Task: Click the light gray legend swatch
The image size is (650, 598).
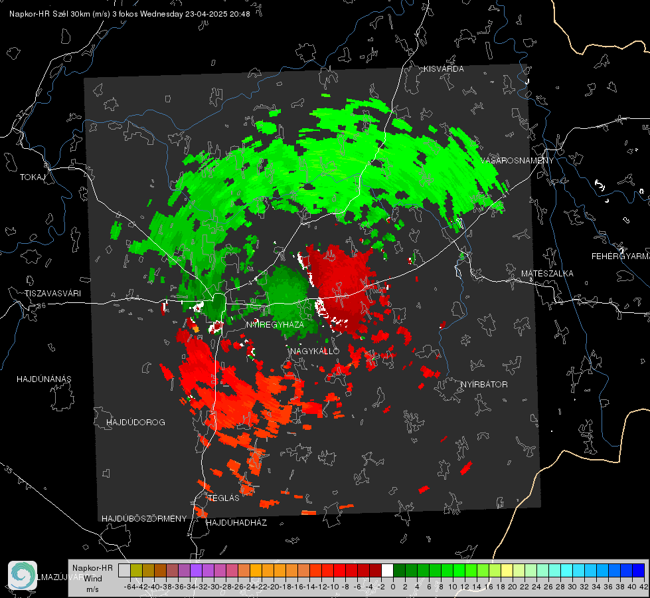Action: pos(124,570)
